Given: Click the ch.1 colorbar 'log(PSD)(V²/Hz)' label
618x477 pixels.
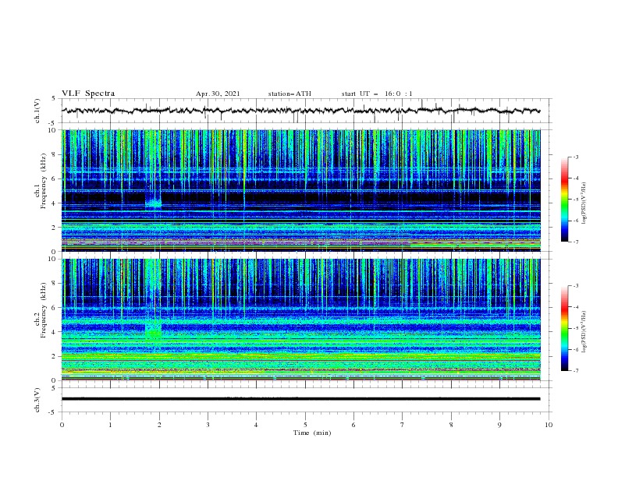Looking at the screenshot, I should point(584,203).
